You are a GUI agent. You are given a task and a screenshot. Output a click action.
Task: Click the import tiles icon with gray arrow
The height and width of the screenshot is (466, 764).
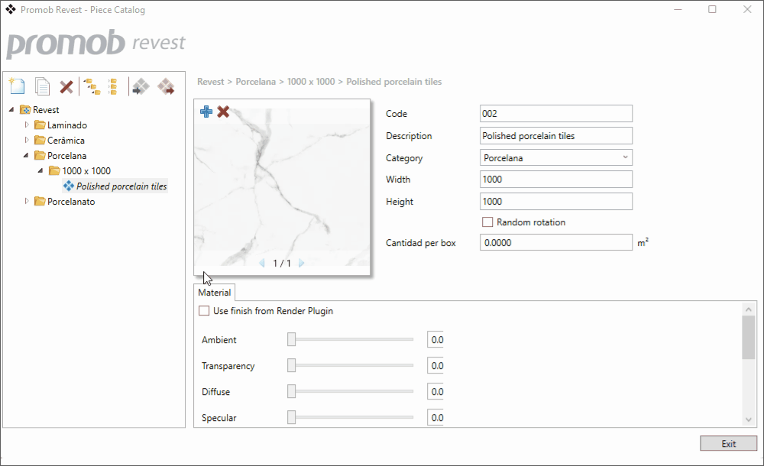(140, 86)
